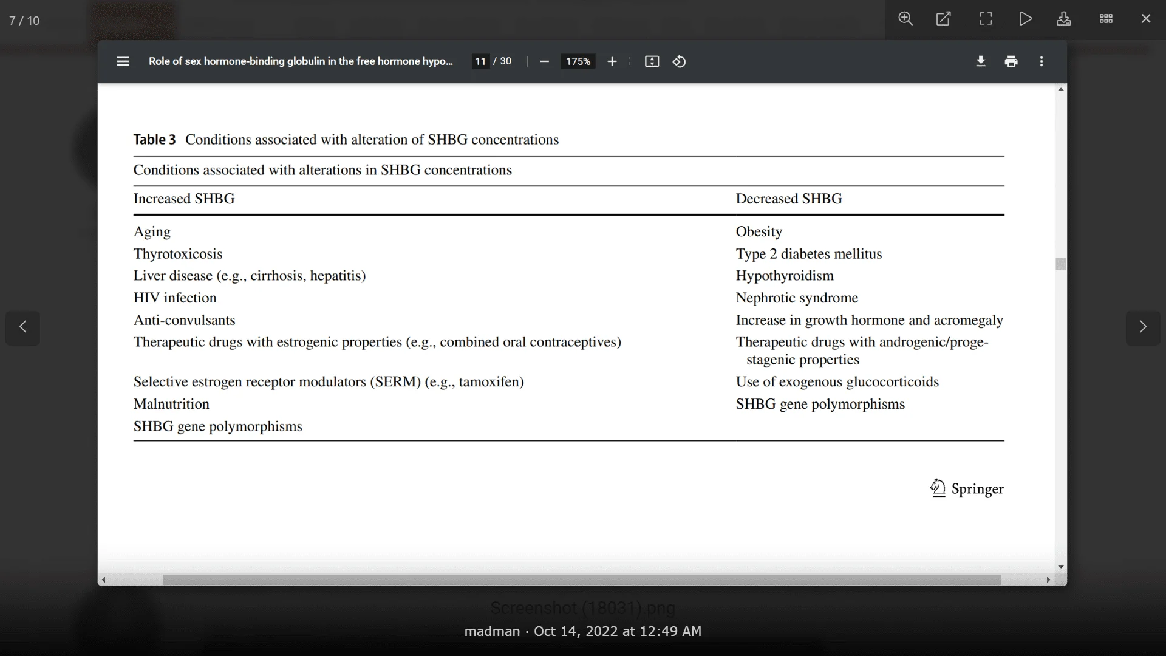
Task: Zoom out the PDF with minus
Action: pos(544,61)
